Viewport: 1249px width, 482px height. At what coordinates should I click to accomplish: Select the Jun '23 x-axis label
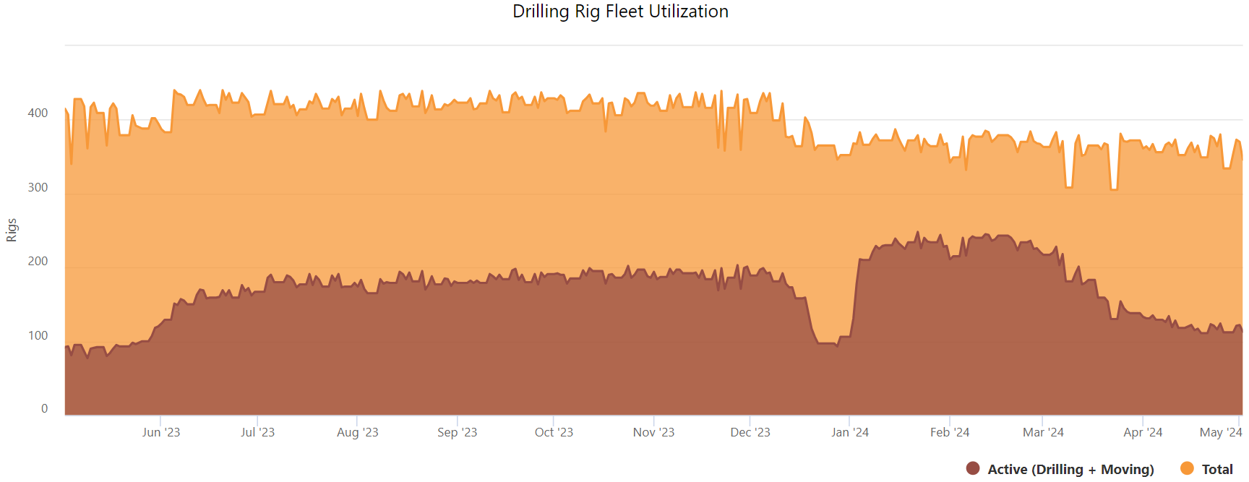tap(161, 432)
